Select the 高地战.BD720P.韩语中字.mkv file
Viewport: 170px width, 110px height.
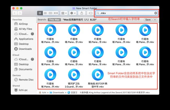point(98,78)
